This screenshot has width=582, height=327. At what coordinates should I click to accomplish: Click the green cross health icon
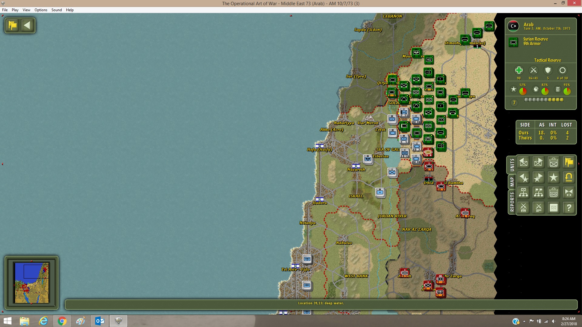(519, 70)
